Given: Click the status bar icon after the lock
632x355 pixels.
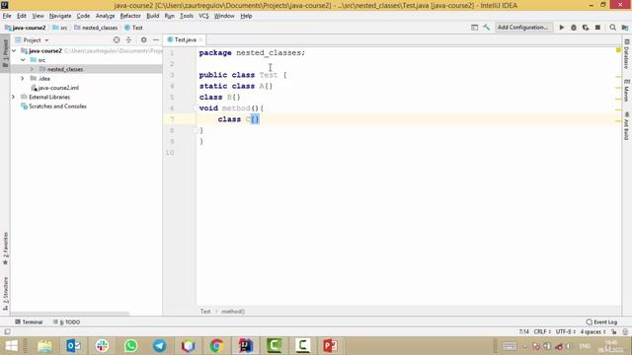Looking at the screenshot, I should point(625,331).
